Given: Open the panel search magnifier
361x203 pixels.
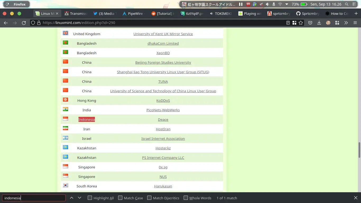Looking at the screenshot, I should 347,4.
